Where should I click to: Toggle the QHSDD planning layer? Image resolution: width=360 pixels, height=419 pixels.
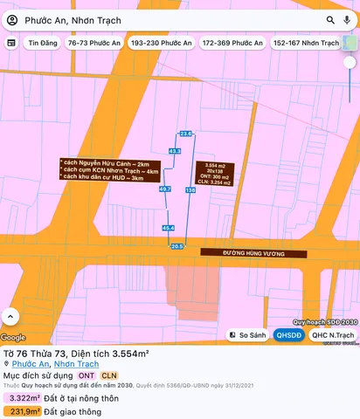288,335
